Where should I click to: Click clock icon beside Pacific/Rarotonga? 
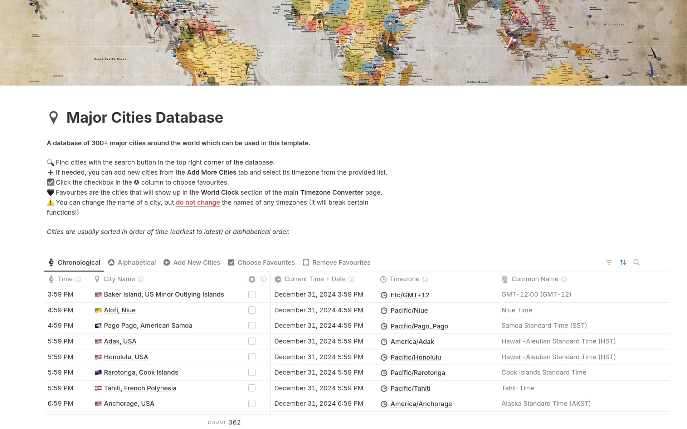click(x=384, y=373)
